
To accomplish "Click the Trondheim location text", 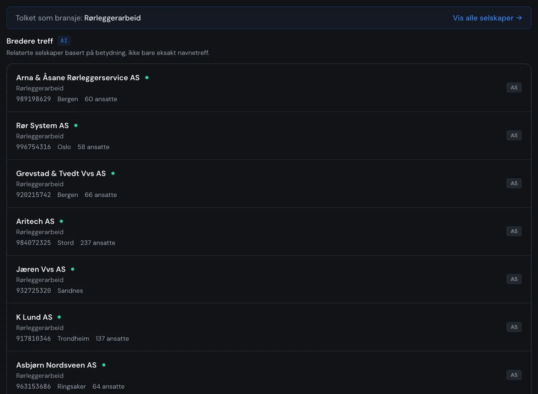I will pos(73,339).
